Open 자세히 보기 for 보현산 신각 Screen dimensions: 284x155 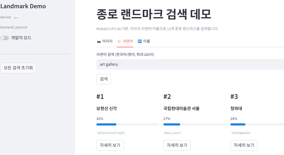[110, 145]
